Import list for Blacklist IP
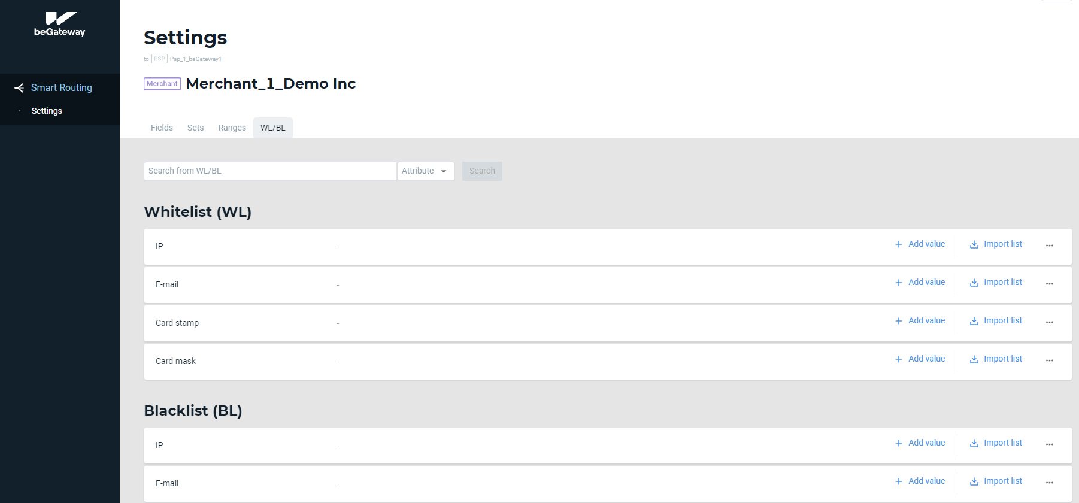The width and height of the screenshot is (1079, 503). point(996,443)
